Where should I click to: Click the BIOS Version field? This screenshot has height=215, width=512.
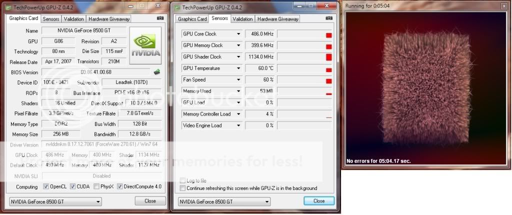[x=96, y=72]
